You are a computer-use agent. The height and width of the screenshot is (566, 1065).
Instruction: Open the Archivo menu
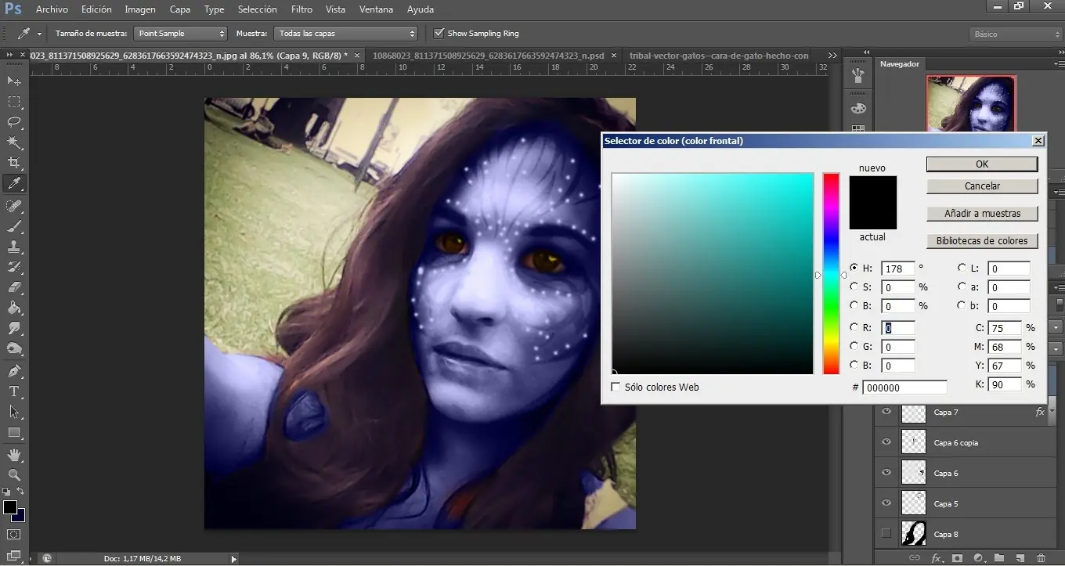pos(52,9)
